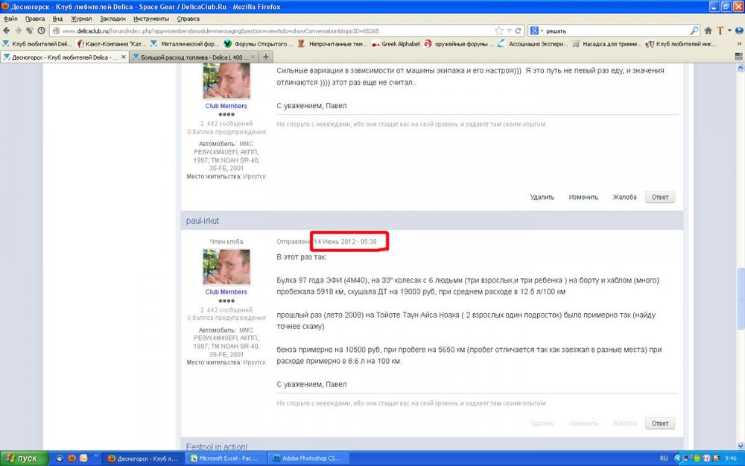This screenshot has width=745, height=466.
Task: Open the Инструменты menu
Action: point(151,18)
